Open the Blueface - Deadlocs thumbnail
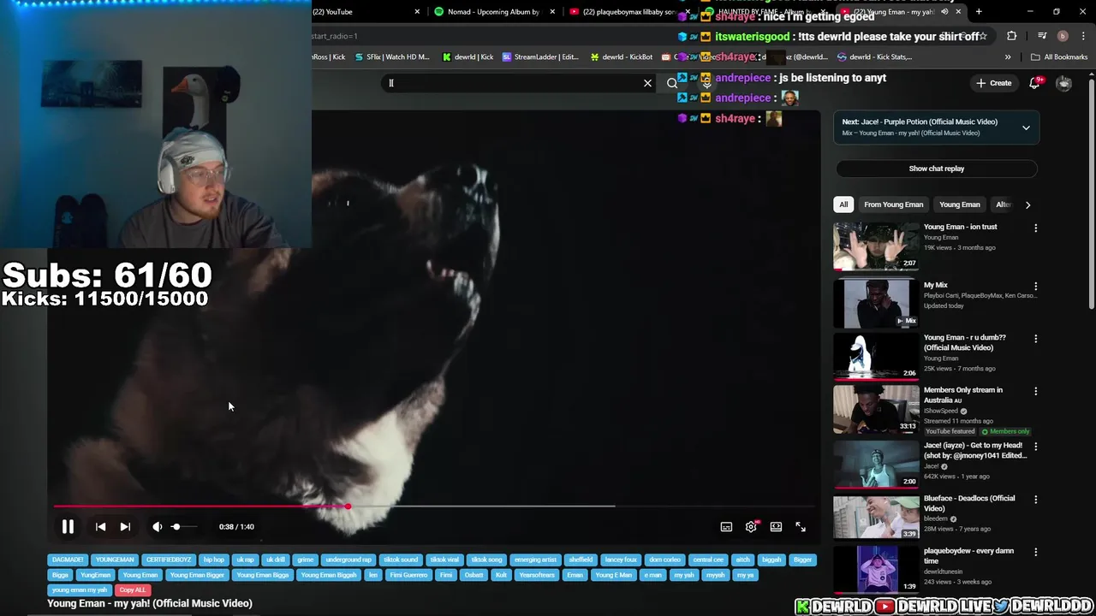The image size is (1096, 616). pyautogui.click(x=876, y=517)
